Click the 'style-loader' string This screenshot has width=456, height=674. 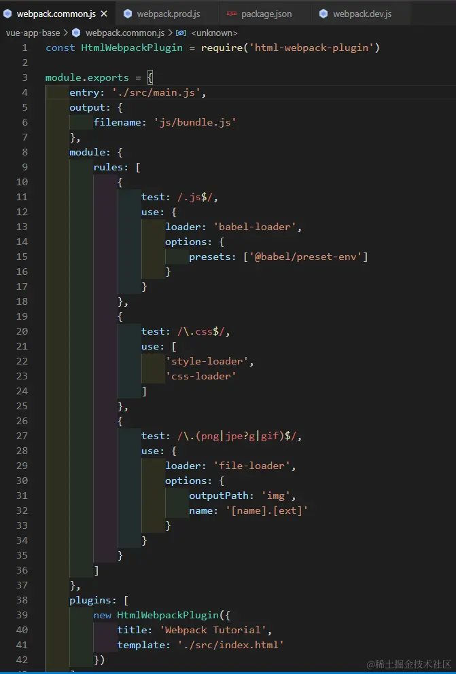pyautogui.click(x=207, y=362)
